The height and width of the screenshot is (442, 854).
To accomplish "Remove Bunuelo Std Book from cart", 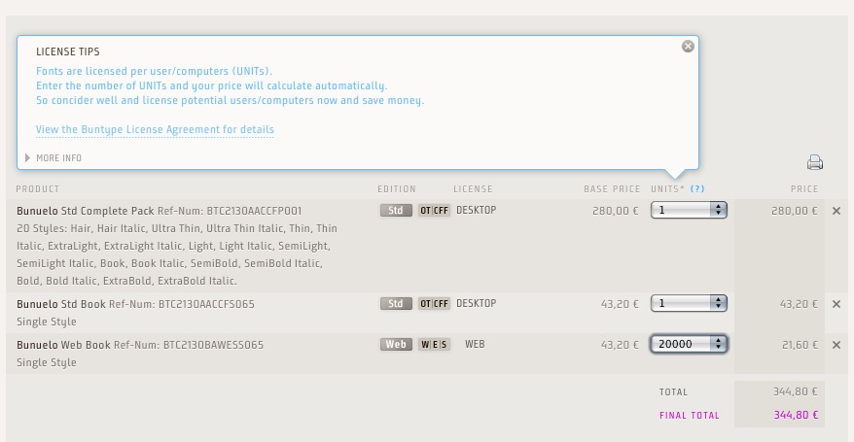I will 836,304.
